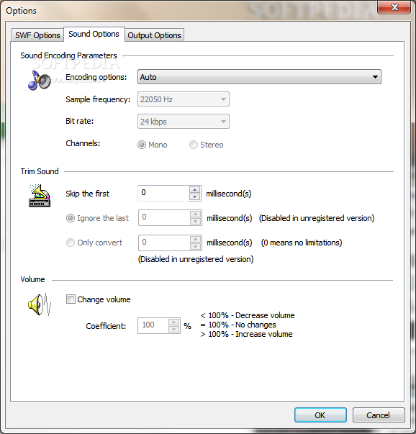Confirm settings with the OK button
The height and width of the screenshot is (434, 416).
[x=320, y=415]
